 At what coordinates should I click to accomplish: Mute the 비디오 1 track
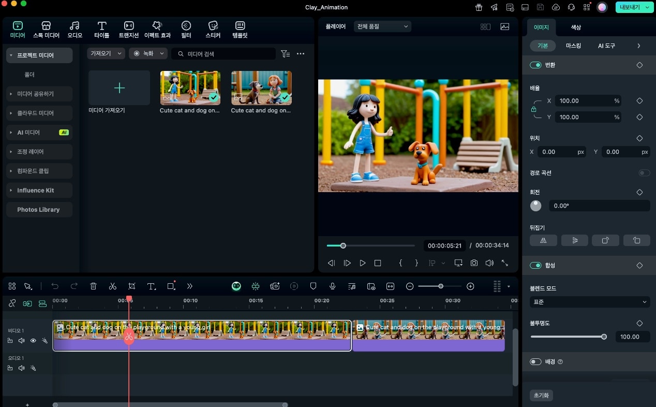(x=22, y=341)
